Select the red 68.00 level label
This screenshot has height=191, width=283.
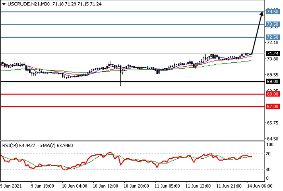point(273,94)
